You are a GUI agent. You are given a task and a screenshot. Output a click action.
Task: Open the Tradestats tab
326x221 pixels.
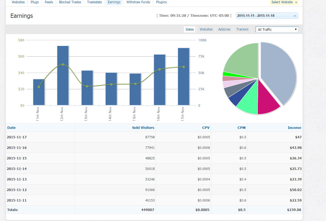click(94, 2)
